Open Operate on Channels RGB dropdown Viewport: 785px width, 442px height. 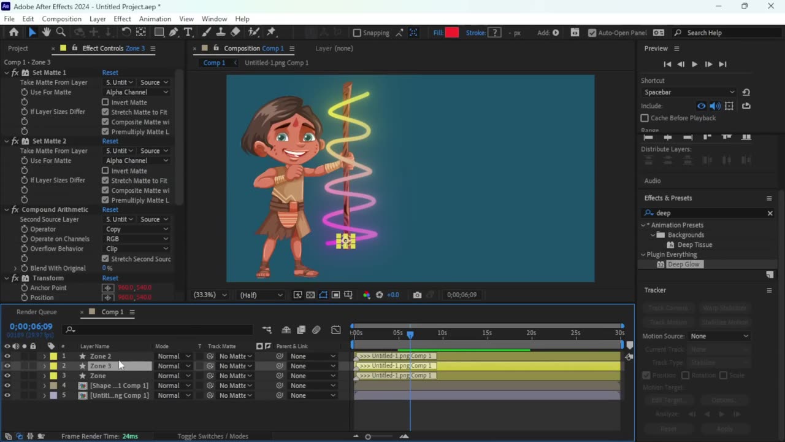137,239
